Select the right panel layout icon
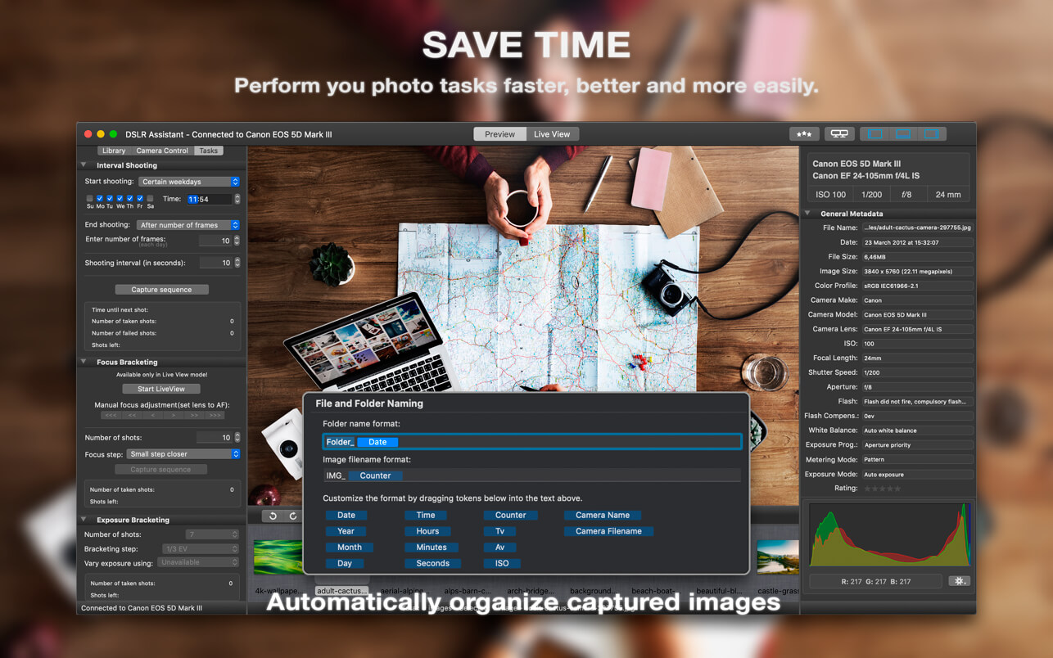The height and width of the screenshot is (658, 1053). 933,133
